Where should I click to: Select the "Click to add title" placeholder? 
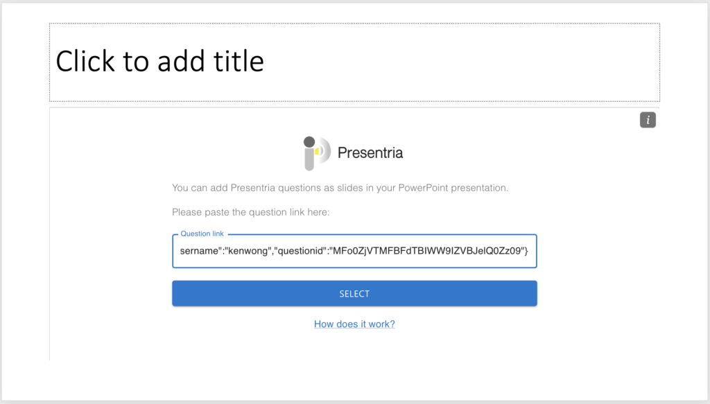click(x=354, y=62)
